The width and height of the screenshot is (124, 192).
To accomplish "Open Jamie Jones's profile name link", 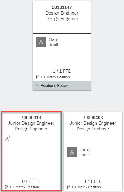I will 85,152.
